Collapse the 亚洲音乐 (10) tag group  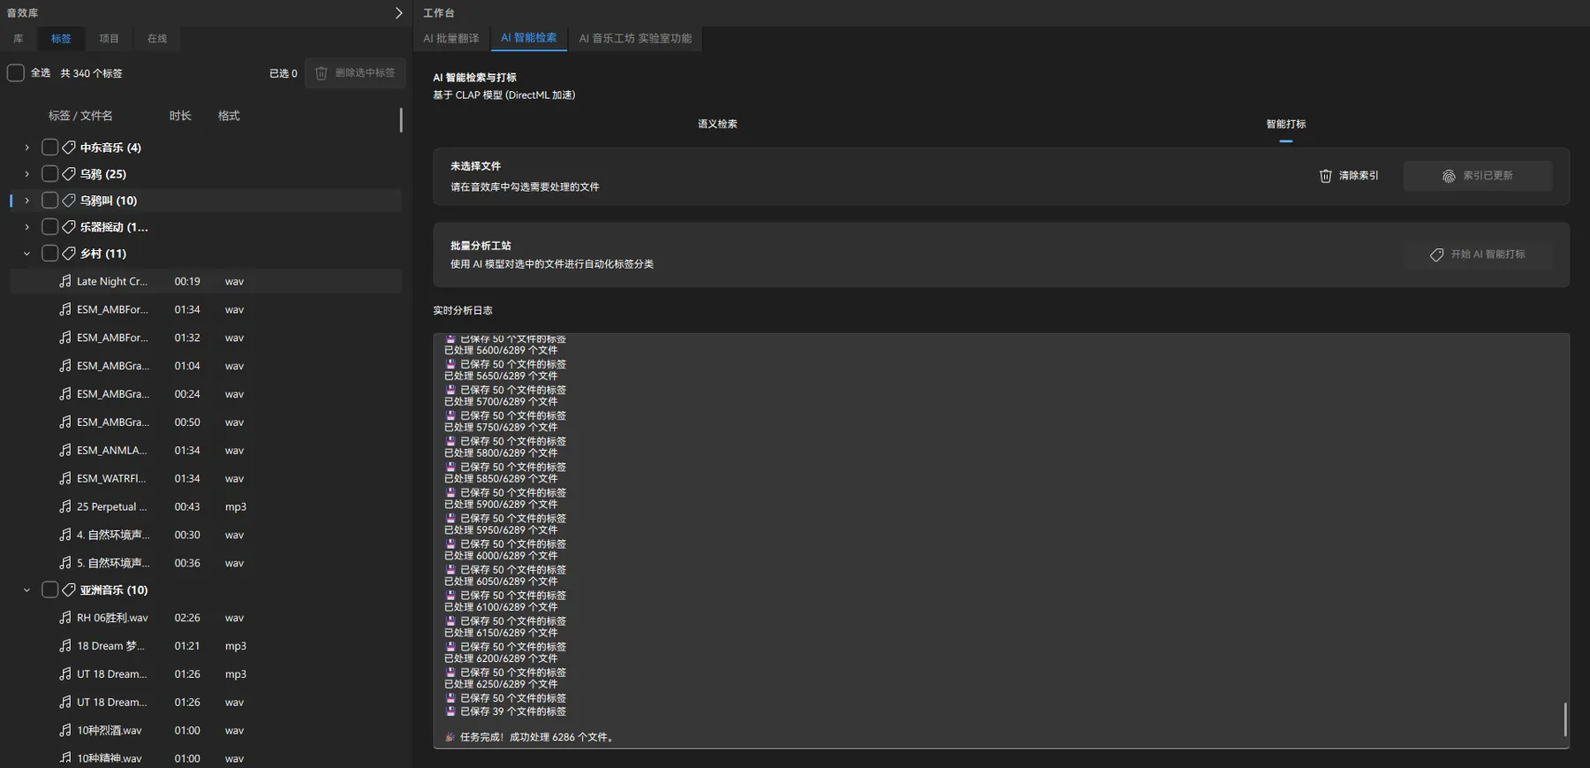tap(26, 589)
